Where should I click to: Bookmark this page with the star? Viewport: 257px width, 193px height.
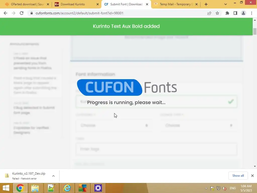point(217,13)
